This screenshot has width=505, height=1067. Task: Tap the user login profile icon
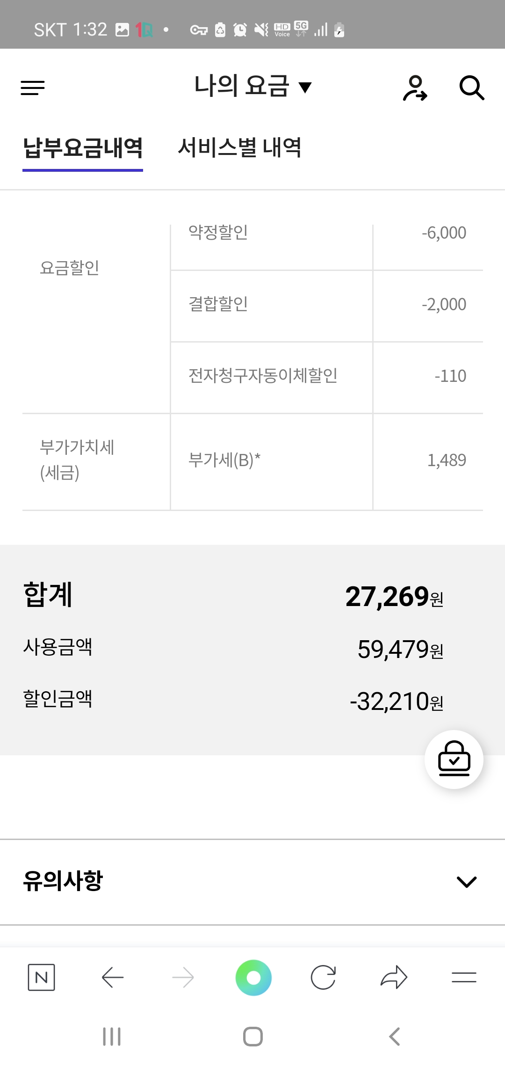[x=415, y=88]
